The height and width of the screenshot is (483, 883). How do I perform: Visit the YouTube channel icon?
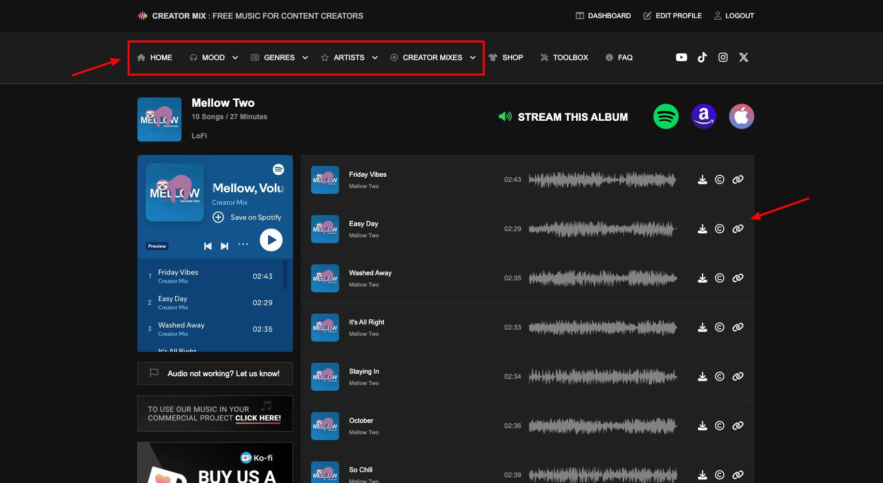point(681,58)
